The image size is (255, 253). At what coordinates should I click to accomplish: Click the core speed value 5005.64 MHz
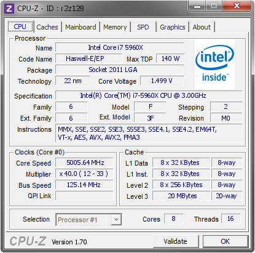pyautogui.click(x=84, y=163)
